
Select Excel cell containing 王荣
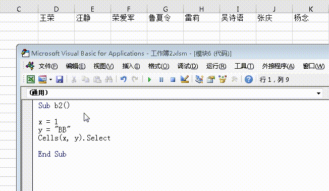click(56, 18)
